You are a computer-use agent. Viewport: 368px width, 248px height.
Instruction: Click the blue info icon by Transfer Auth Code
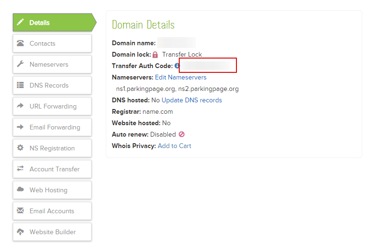click(177, 66)
